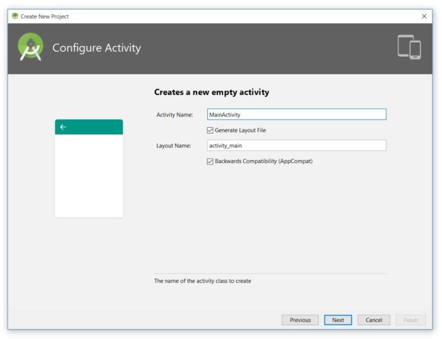442x339 pixels.
Task: Focus the Activity Name input field
Action: [297, 115]
